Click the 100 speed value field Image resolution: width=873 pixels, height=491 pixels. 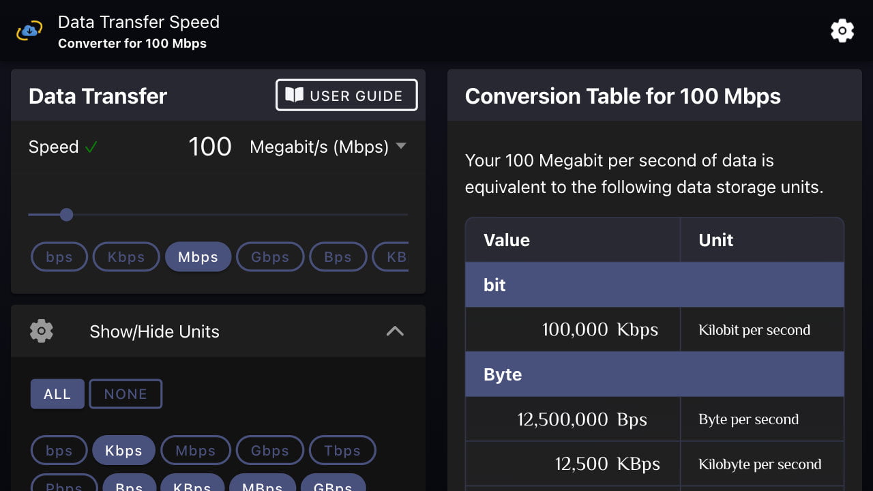[x=210, y=147]
